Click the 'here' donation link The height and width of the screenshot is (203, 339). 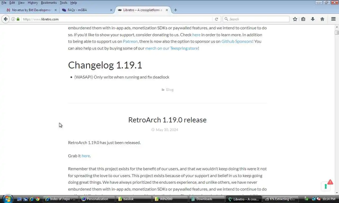pos(196,35)
